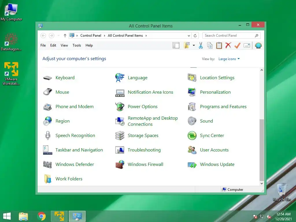Click the blue shell toolbar icon

tap(258, 45)
